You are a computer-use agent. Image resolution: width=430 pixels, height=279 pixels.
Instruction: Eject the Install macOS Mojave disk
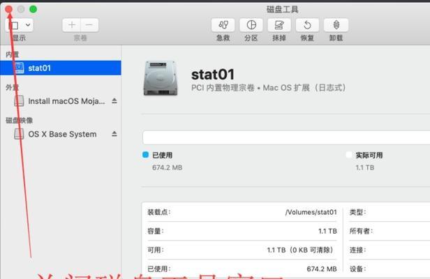tap(114, 101)
